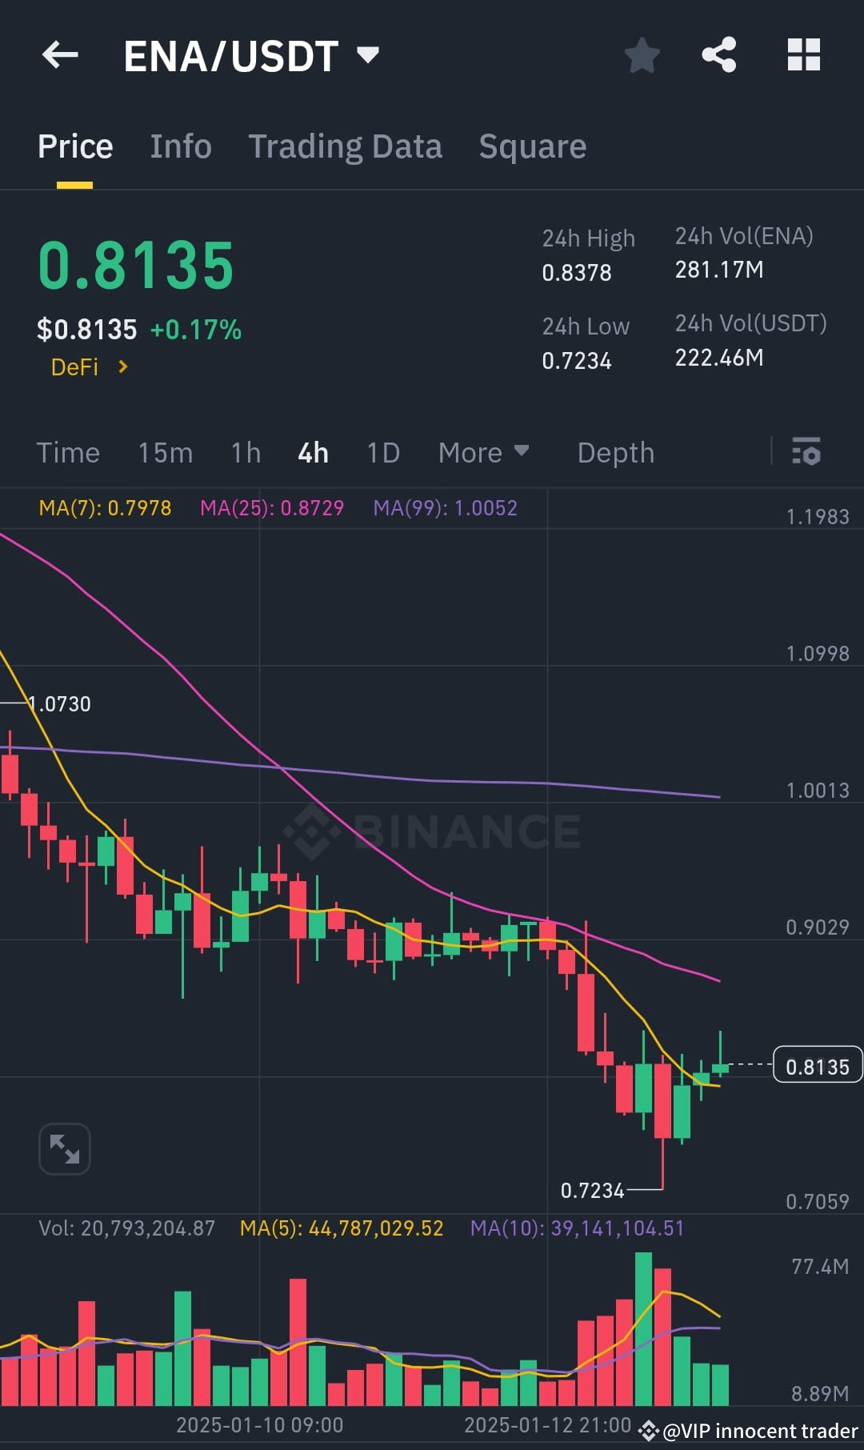
Task: Switch candle interval to 1h
Action: click(246, 452)
